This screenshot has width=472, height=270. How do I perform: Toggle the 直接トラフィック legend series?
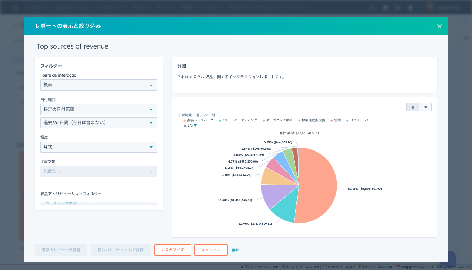[x=198, y=120]
